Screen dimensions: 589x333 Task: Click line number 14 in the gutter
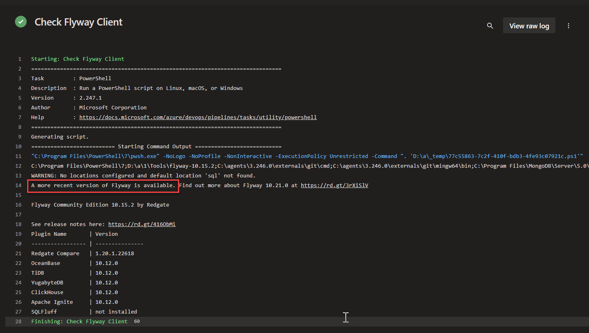click(18, 185)
